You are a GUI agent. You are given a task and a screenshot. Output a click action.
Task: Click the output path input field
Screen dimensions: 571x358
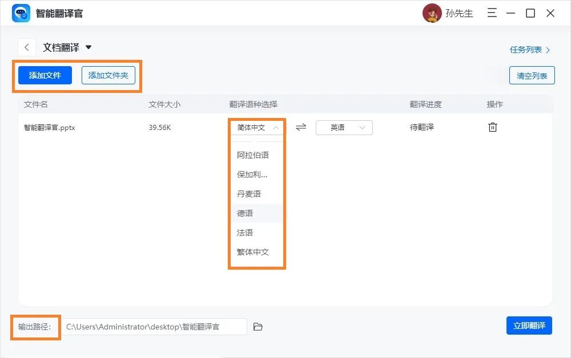(154, 326)
